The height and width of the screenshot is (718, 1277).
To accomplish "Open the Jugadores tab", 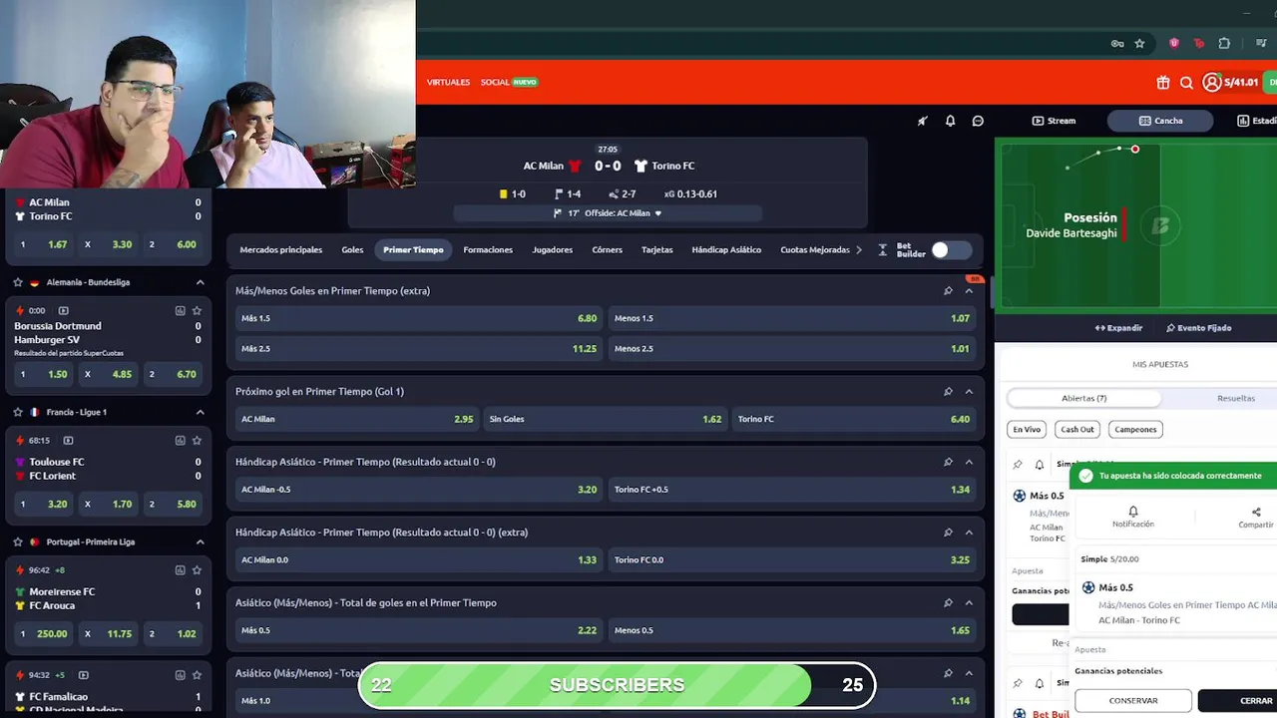I will click(553, 250).
